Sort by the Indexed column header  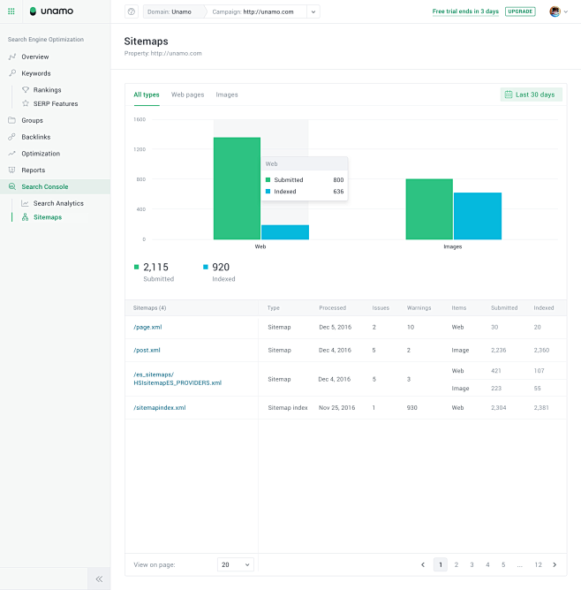[544, 307]
